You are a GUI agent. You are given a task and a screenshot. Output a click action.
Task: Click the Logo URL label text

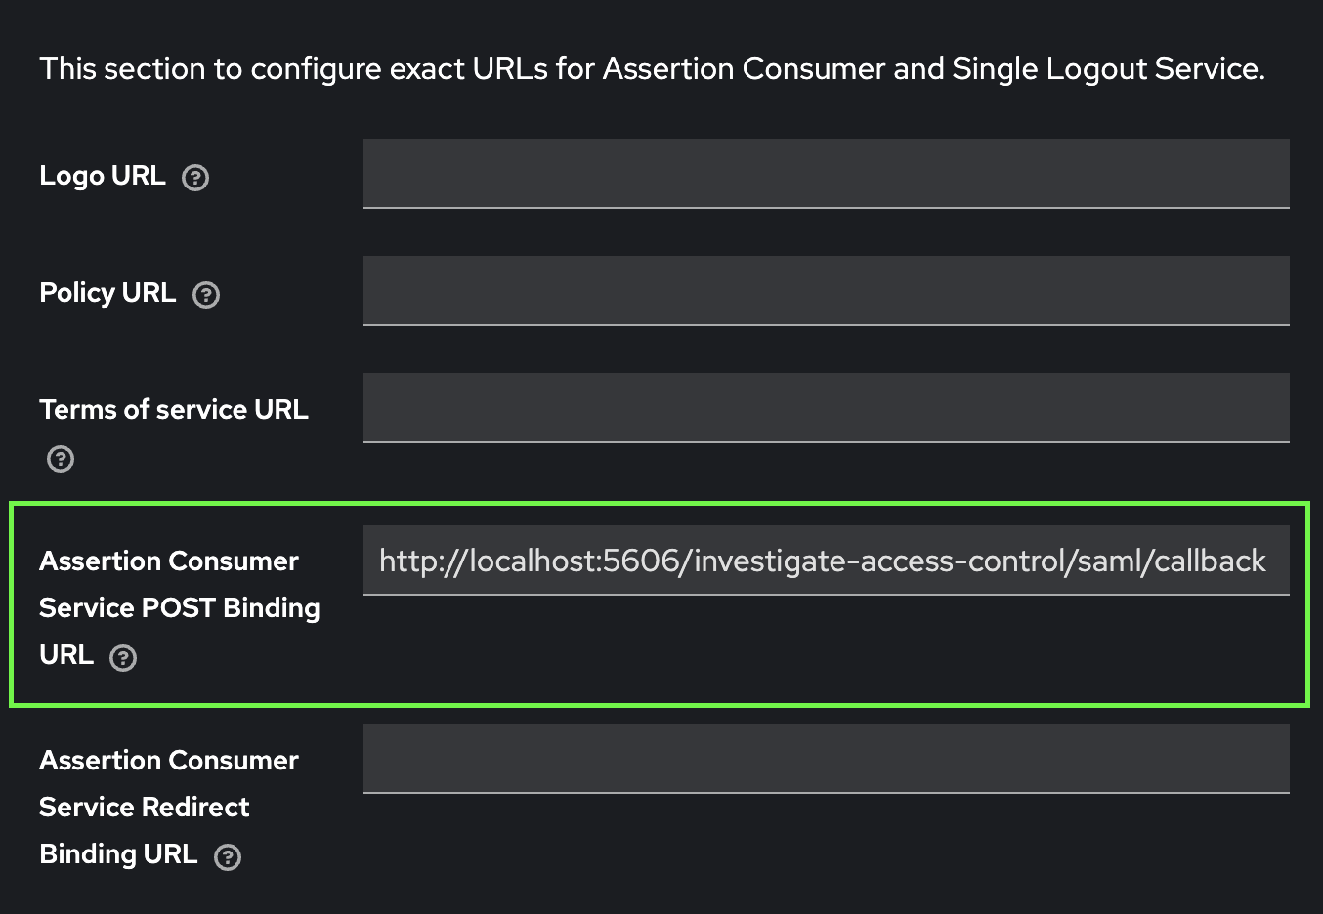click(102, 176)
